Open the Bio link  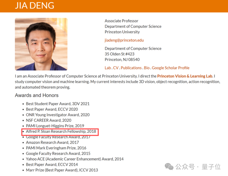(147, 68)
